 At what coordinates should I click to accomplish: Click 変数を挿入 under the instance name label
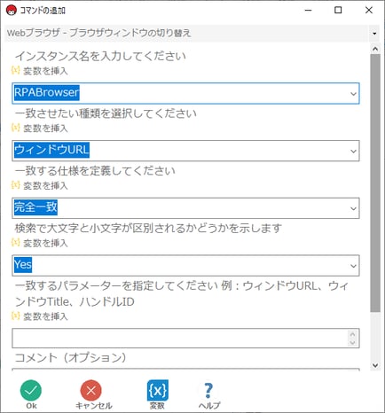(40, 71)
